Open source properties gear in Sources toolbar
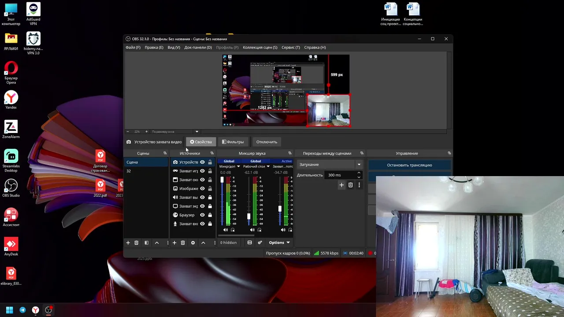The height and width of the screenshot is (317, 564). click(193, 243)
